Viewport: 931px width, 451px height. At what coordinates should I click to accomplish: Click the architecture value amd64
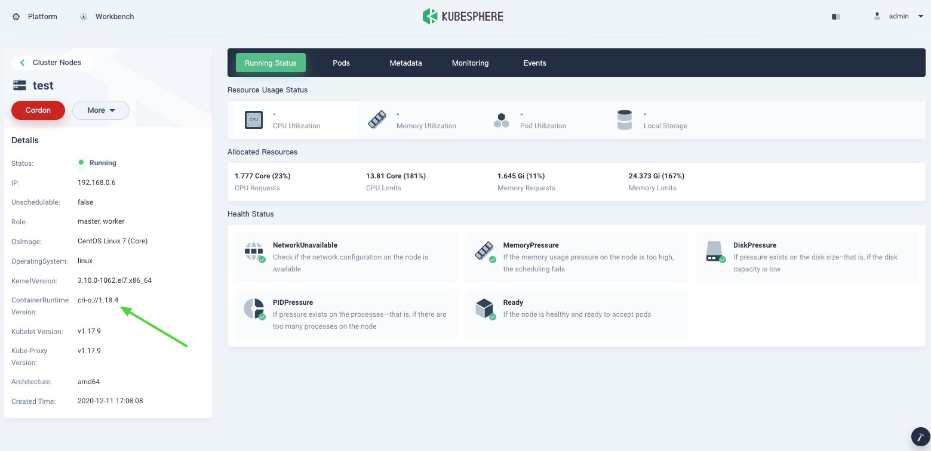click(88, 382)
